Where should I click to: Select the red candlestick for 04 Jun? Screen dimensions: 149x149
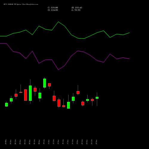pyautogui.click(x=26, y=95)
